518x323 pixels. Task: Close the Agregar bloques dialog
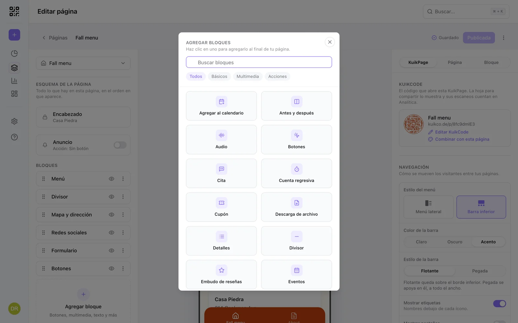pos(330,42)
